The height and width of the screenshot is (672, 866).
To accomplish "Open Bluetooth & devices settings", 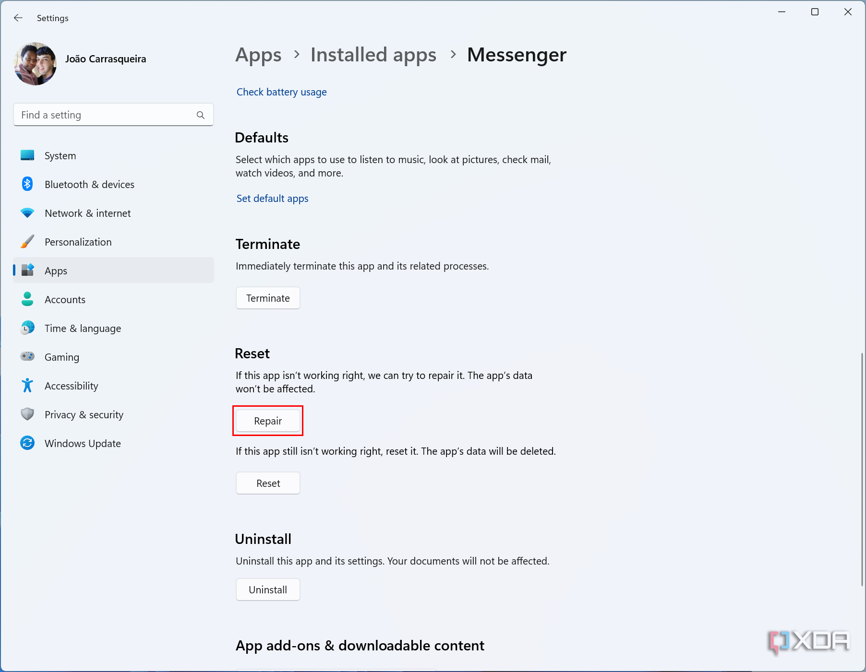I will click(x=89, y=184).
